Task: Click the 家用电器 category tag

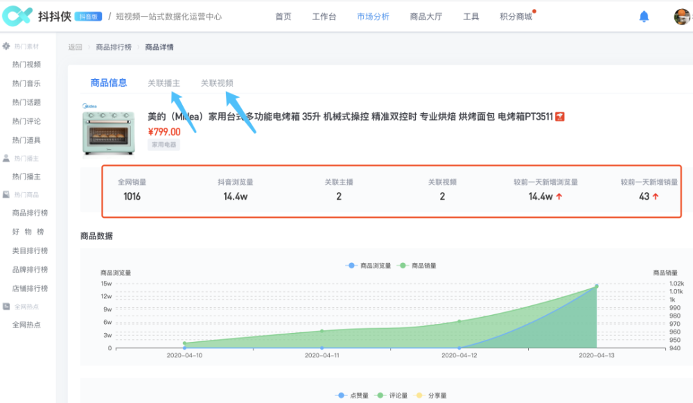Action: (x=164, y=145)
